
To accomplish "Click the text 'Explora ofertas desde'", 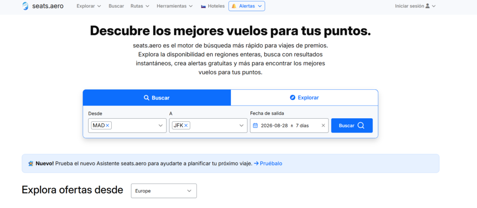I will point(72,190).
